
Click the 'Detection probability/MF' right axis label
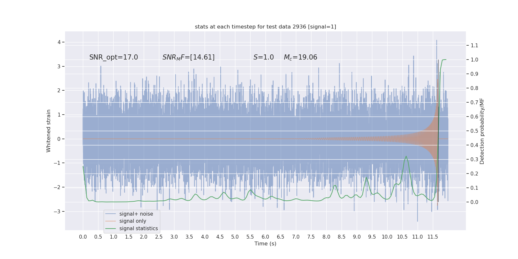[482, 131]
